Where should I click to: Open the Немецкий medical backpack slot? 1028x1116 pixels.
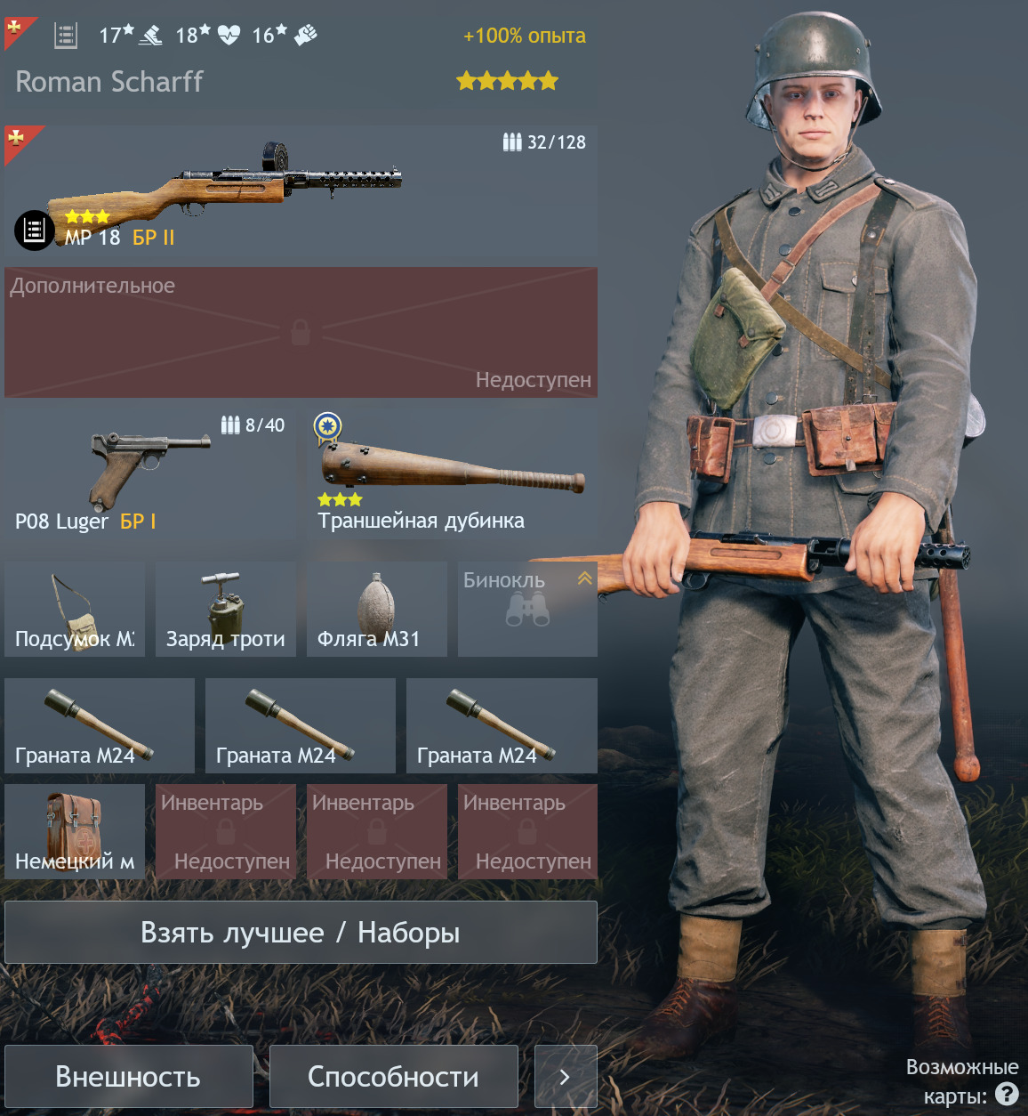(x=75, y=831)
